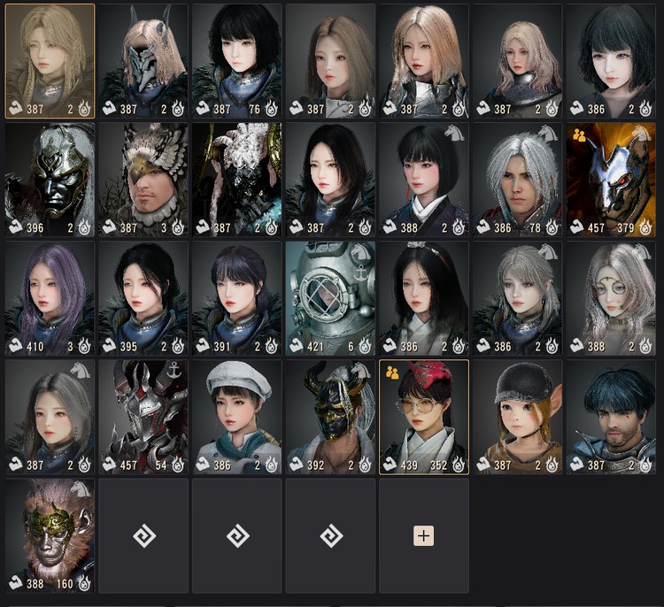Click the horse icon on monkey mask character
This screenshot has width=664, height=607.
[x=80, y=489]
